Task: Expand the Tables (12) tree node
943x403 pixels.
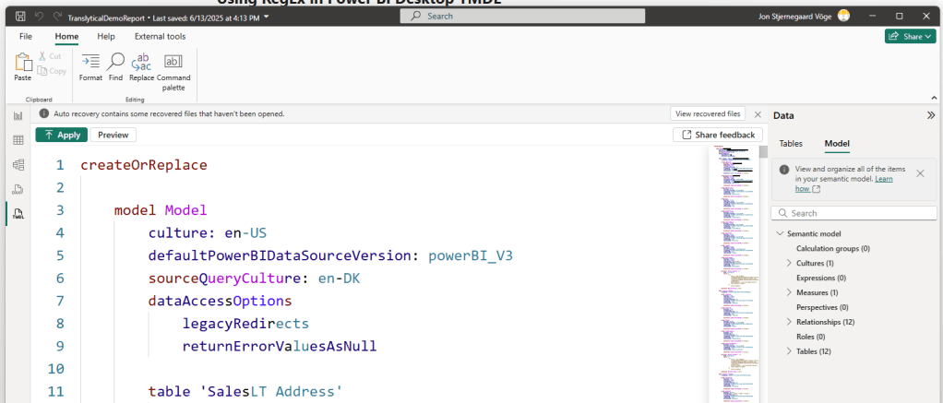Action: (789, 351)
